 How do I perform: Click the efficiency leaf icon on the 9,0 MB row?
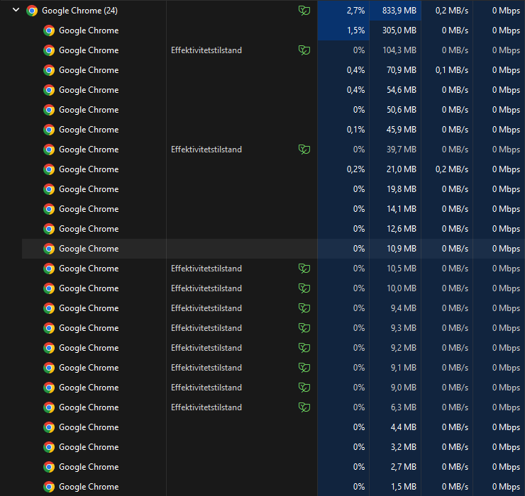click(304, 388)
